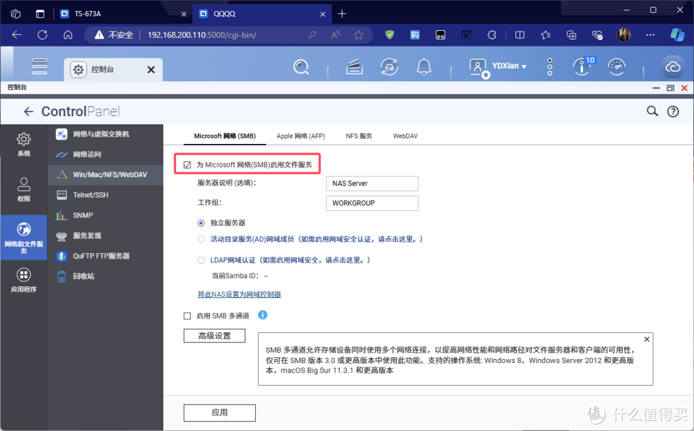Click the myQNAPcloud cloud icon
Image resolution: width=694 pixels, height=431 pixels.
673,67
